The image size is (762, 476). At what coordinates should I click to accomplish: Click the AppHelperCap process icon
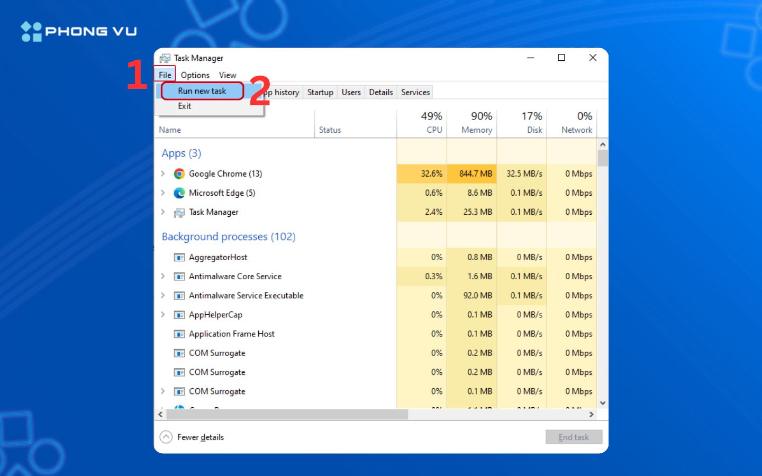[179, 315]
